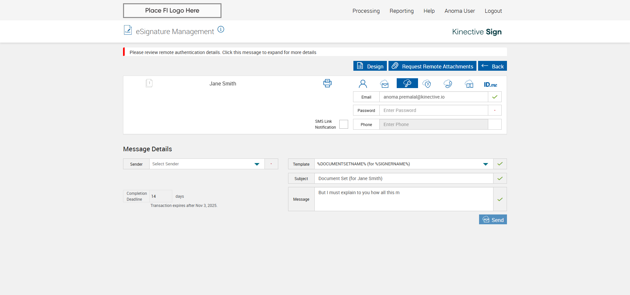Screen dimensions: 630x295
Task: Open the eSignature Management info icon
Action: click(x=221, y=29)
